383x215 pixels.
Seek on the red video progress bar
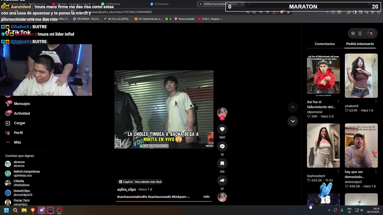tap(164, 201)
